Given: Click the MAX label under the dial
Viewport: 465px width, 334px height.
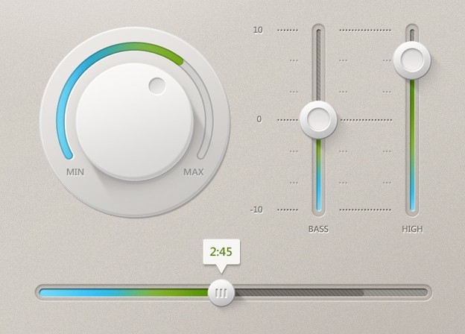Looking at the screenshot, I should [194, 172].
